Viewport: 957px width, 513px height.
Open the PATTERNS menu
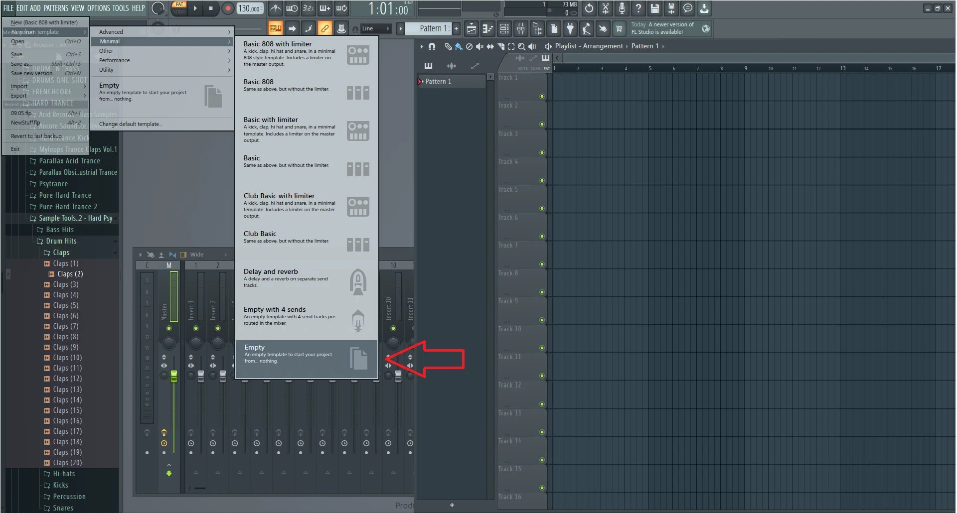(x=56, y=8)
